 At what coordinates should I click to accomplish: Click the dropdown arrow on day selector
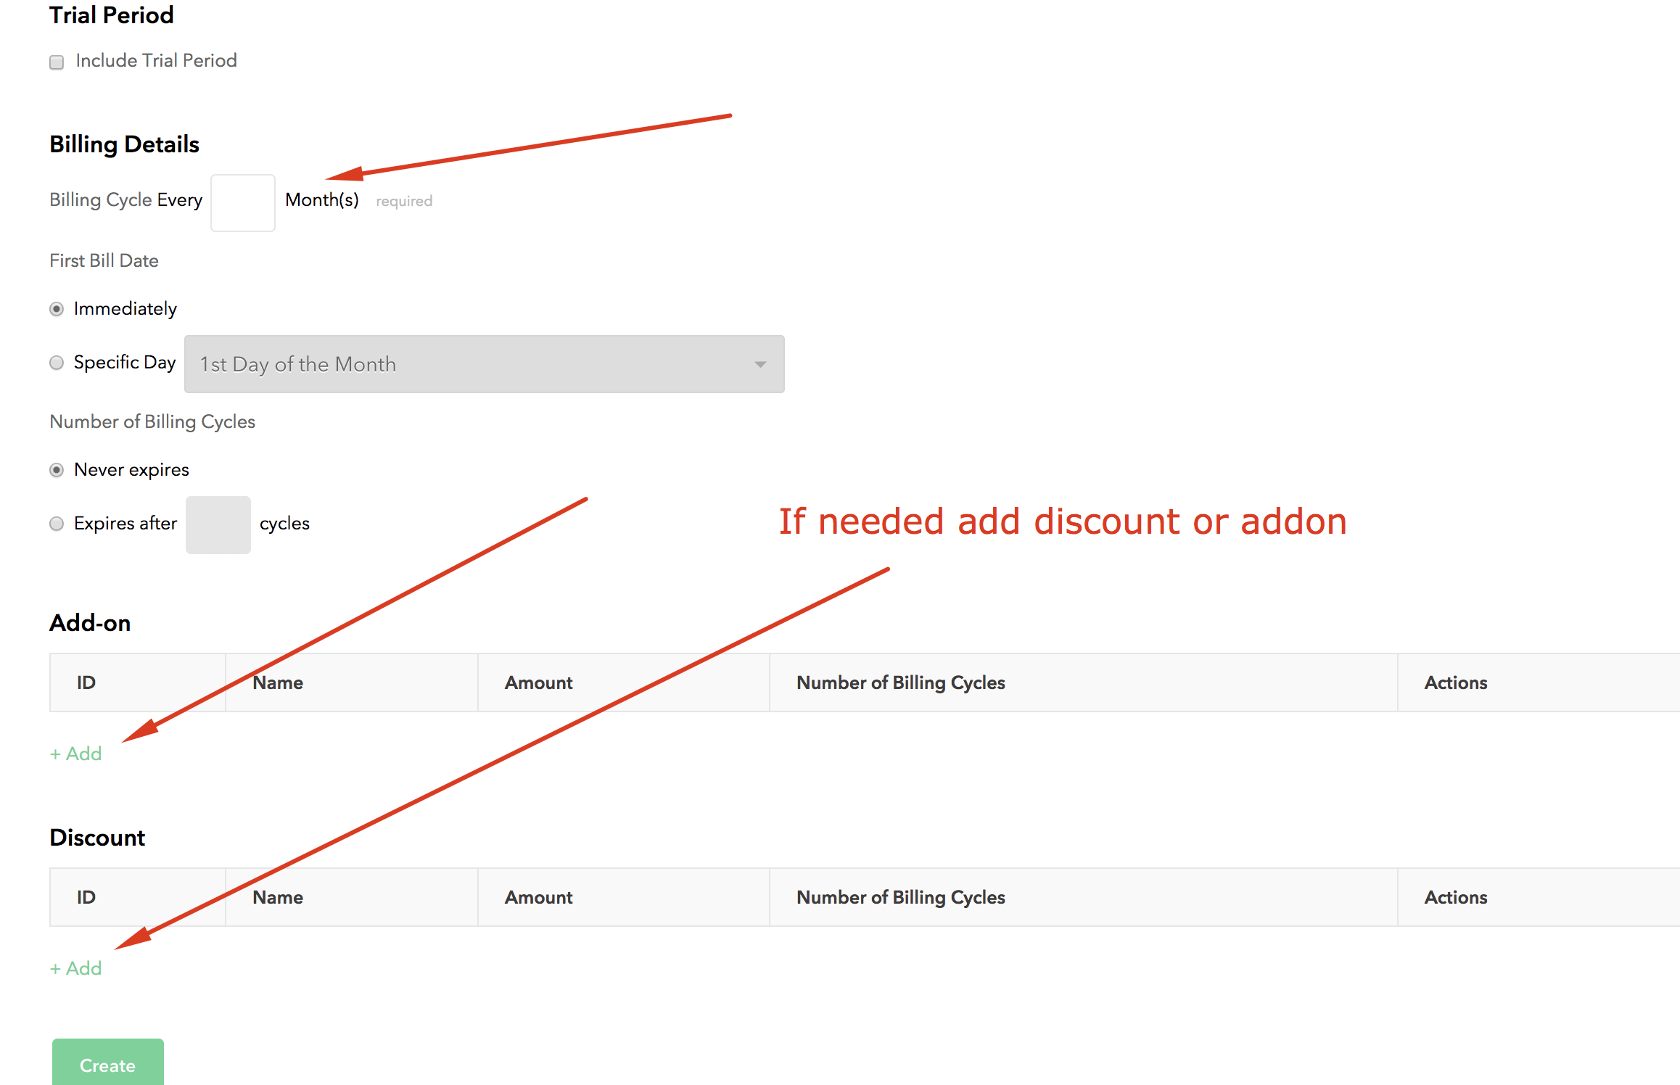(759, 365)
